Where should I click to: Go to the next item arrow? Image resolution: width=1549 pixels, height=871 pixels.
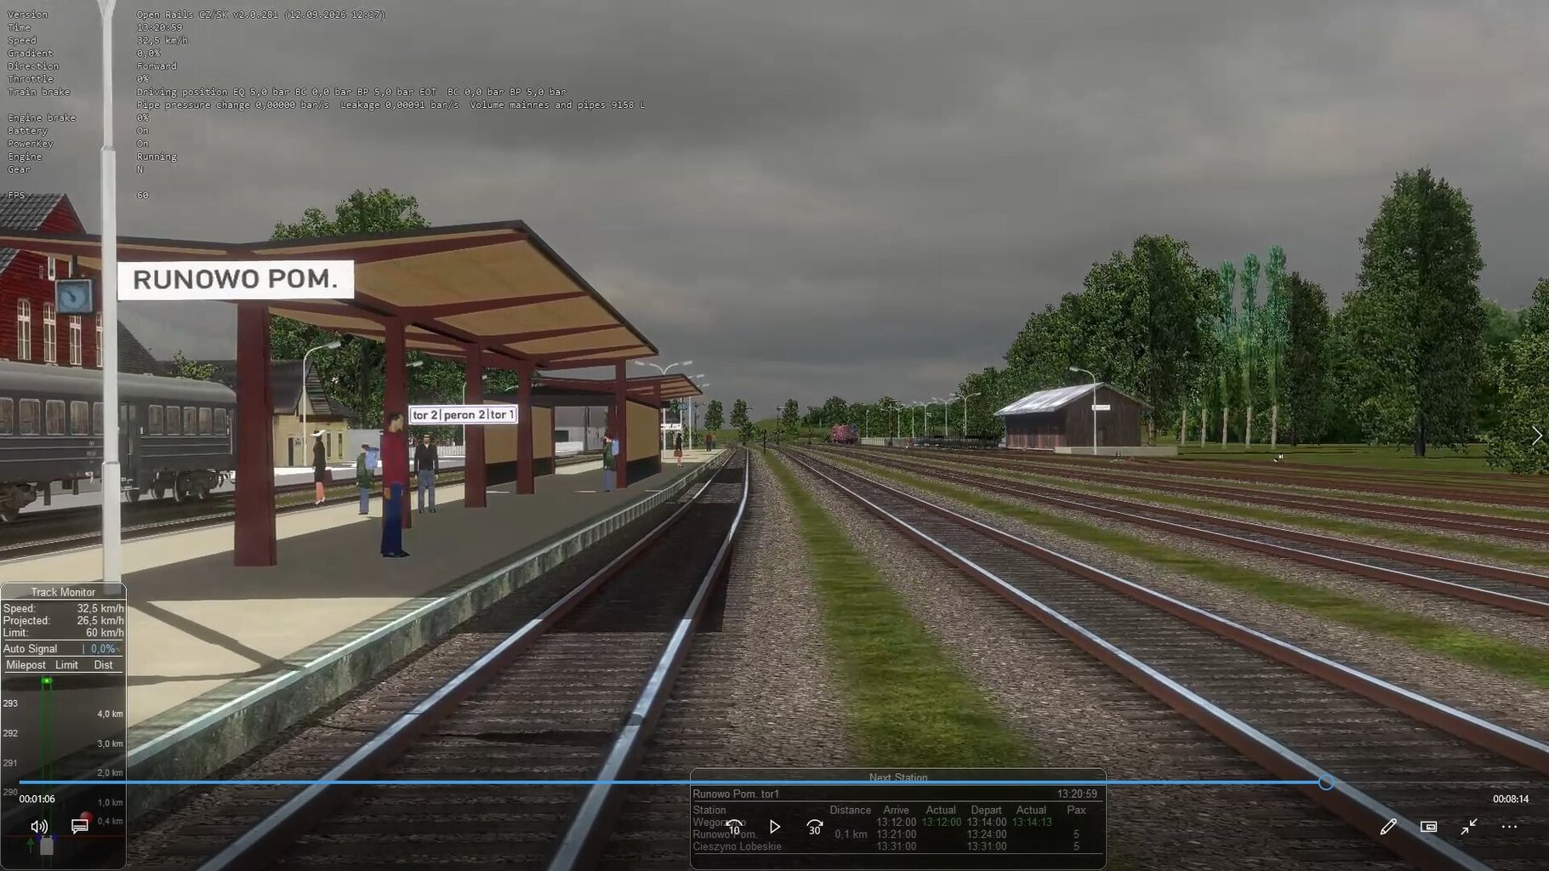(1536, 436)
